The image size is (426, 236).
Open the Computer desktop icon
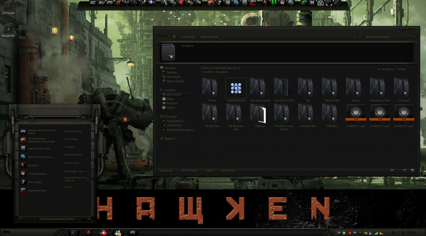(x=8, y=8)
